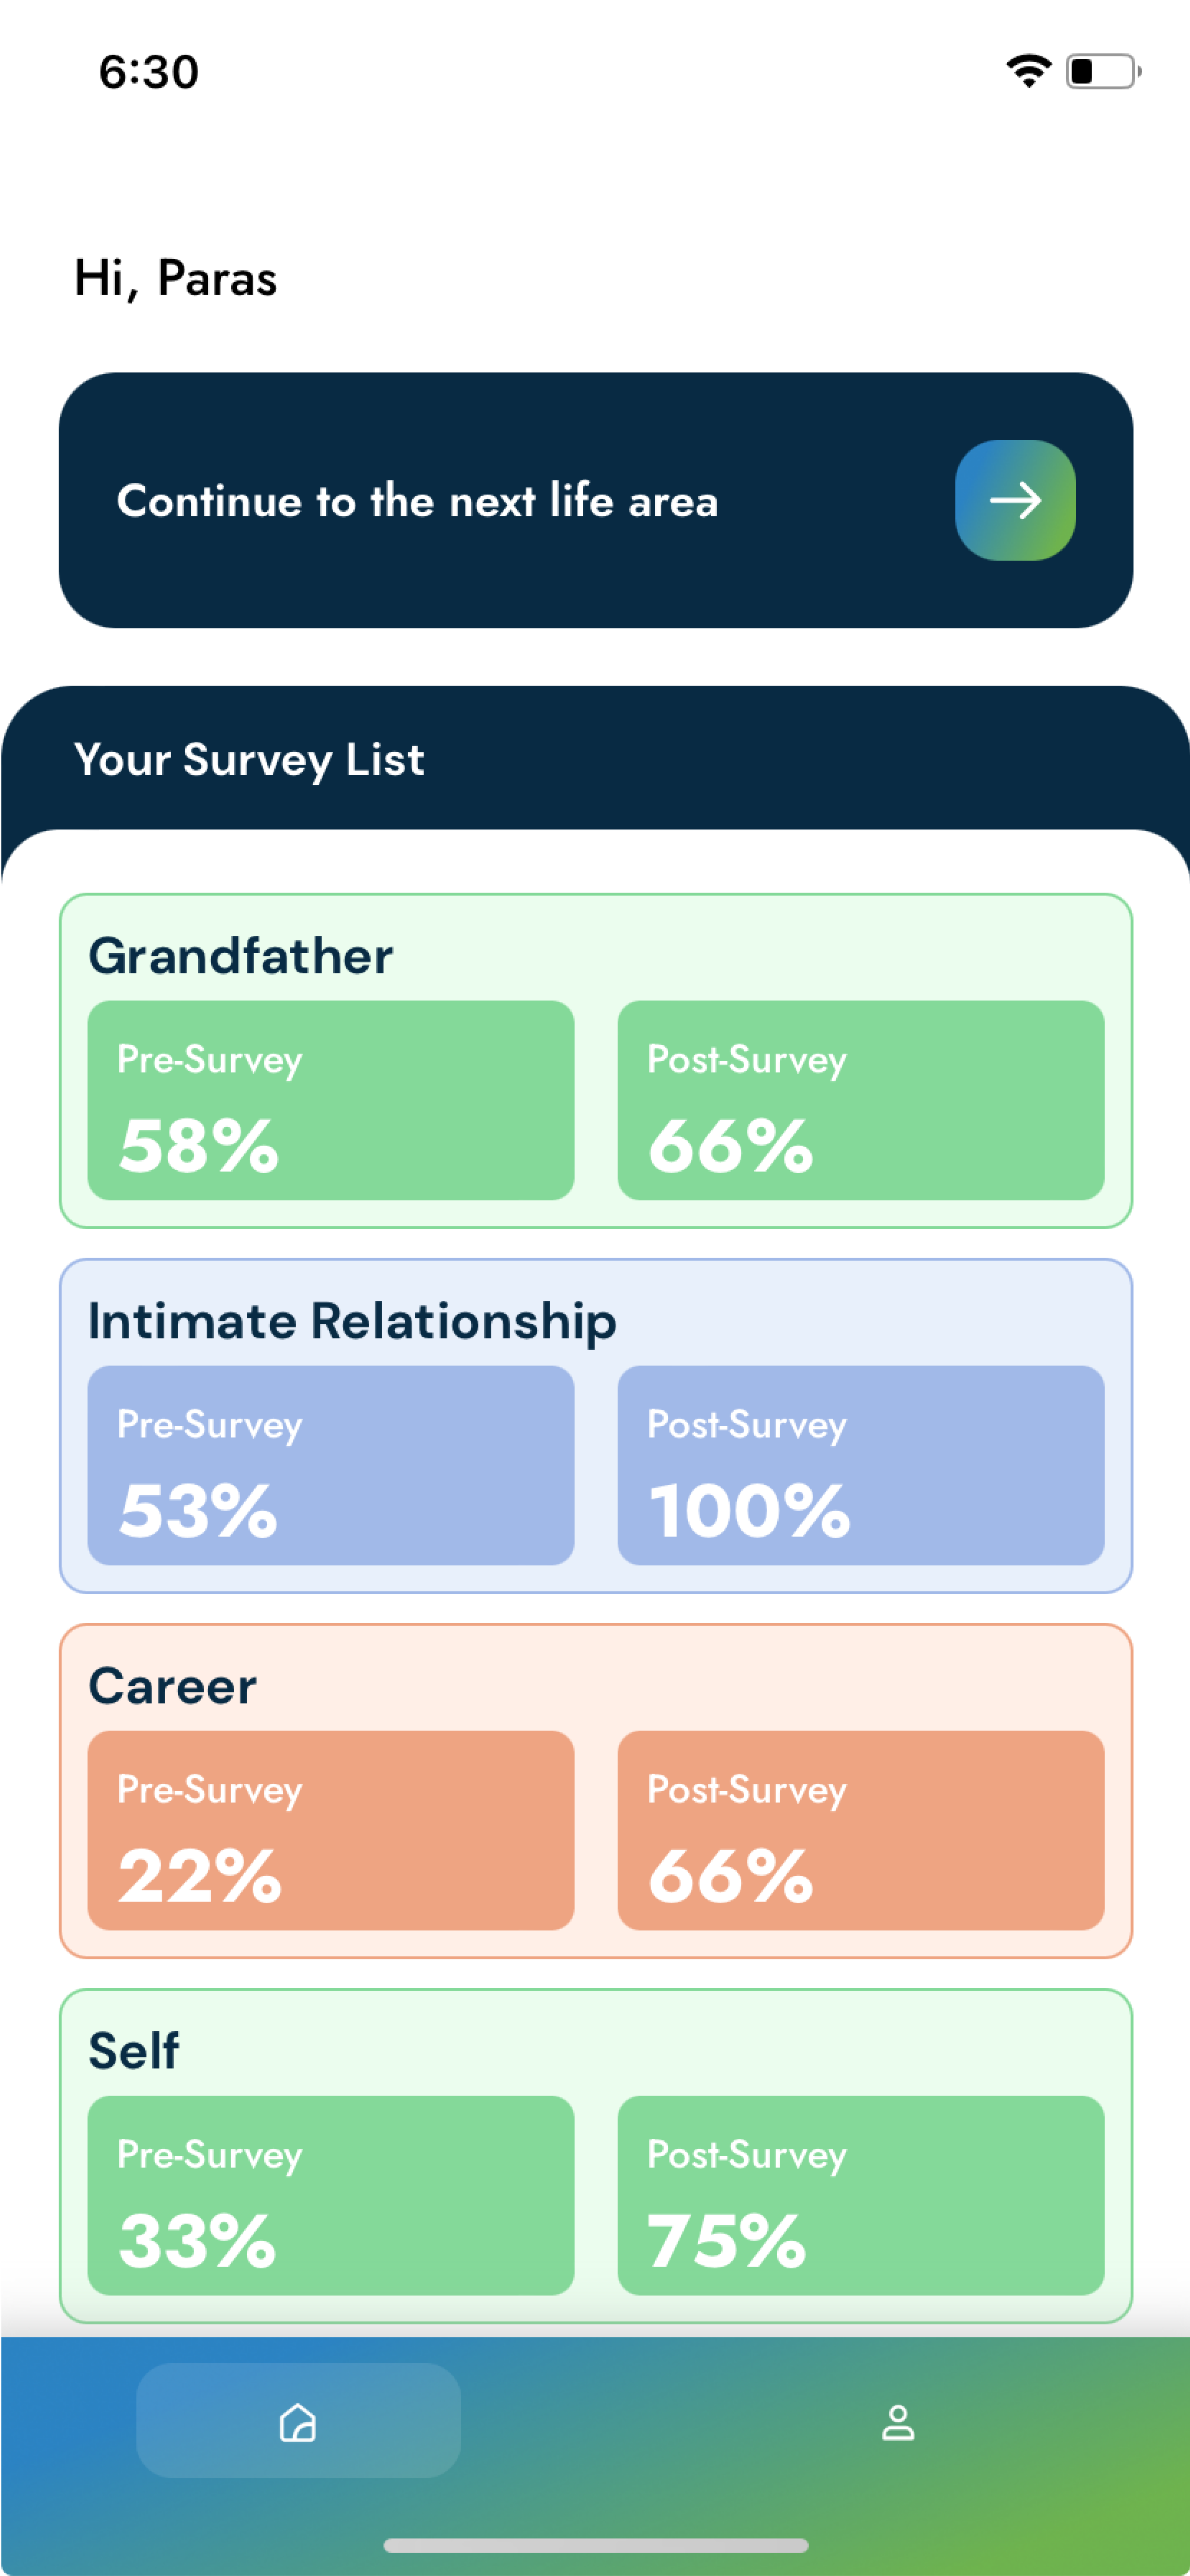Open Grandfather Pre-Survey 58% tile

click(x=331, y=1100)
